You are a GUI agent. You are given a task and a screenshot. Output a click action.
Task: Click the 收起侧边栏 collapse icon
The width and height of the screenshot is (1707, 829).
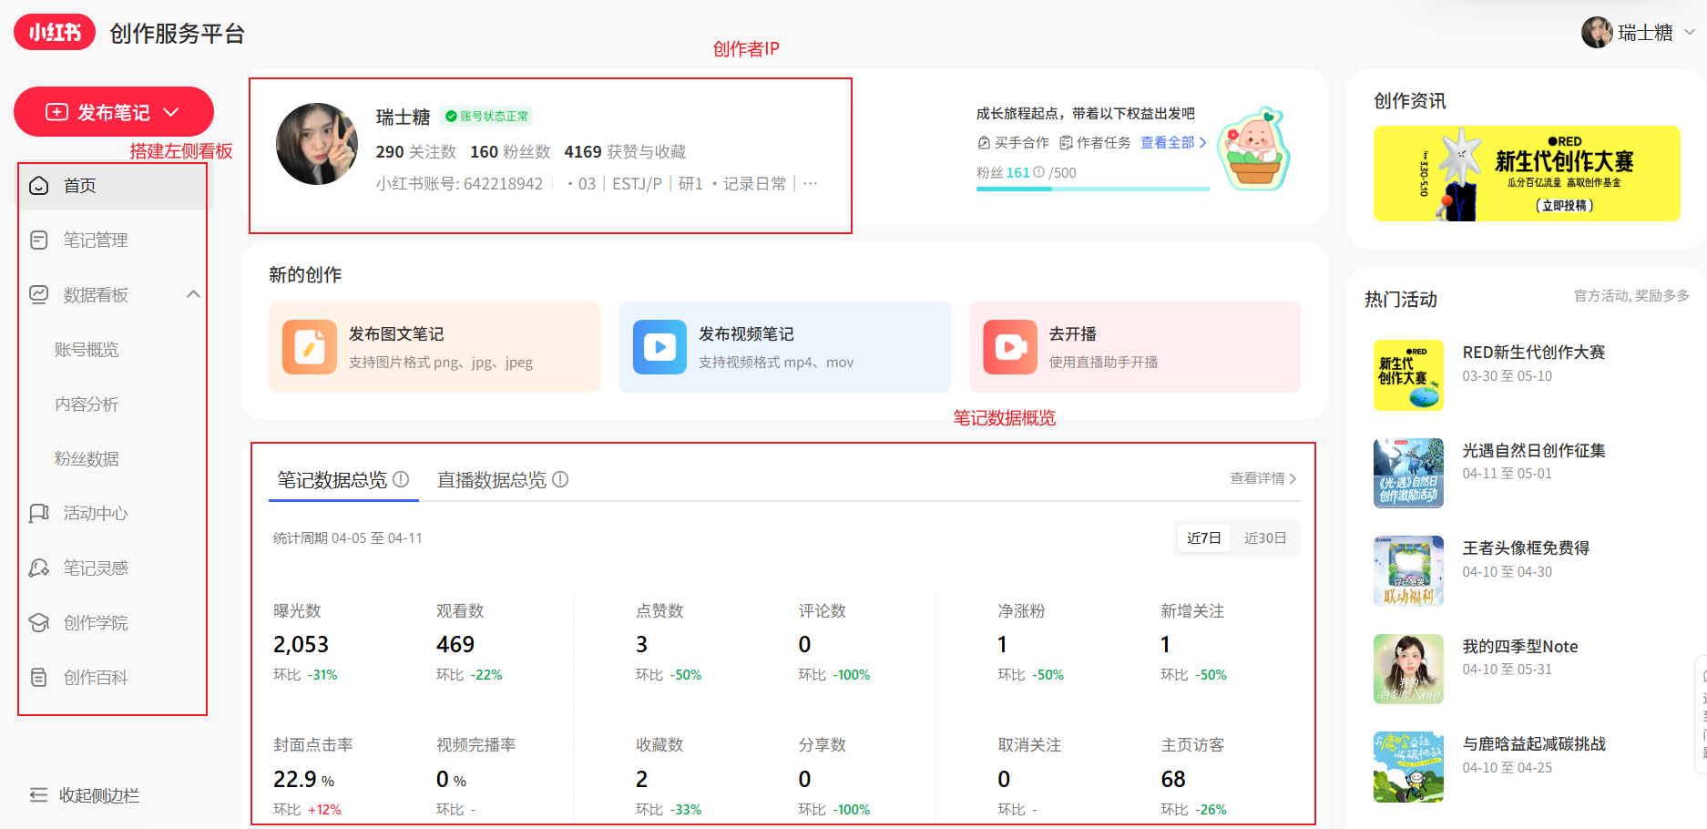pyautogui.click(x=38, y=795)
